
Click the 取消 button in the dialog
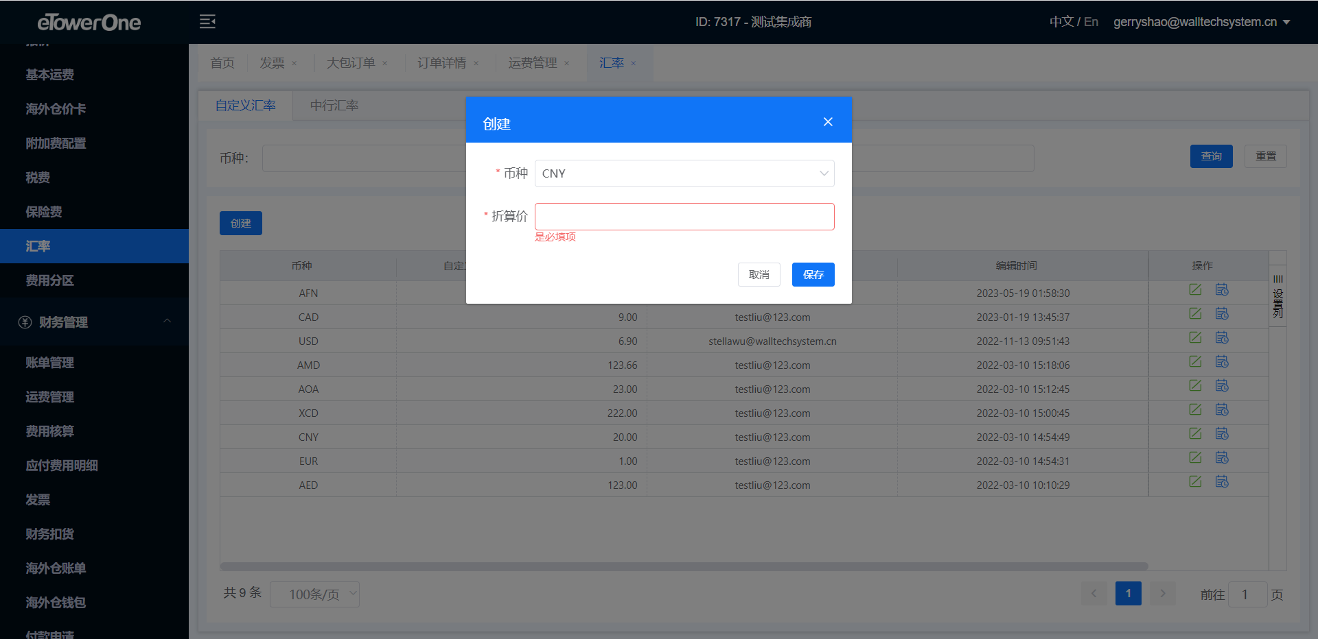759,275
